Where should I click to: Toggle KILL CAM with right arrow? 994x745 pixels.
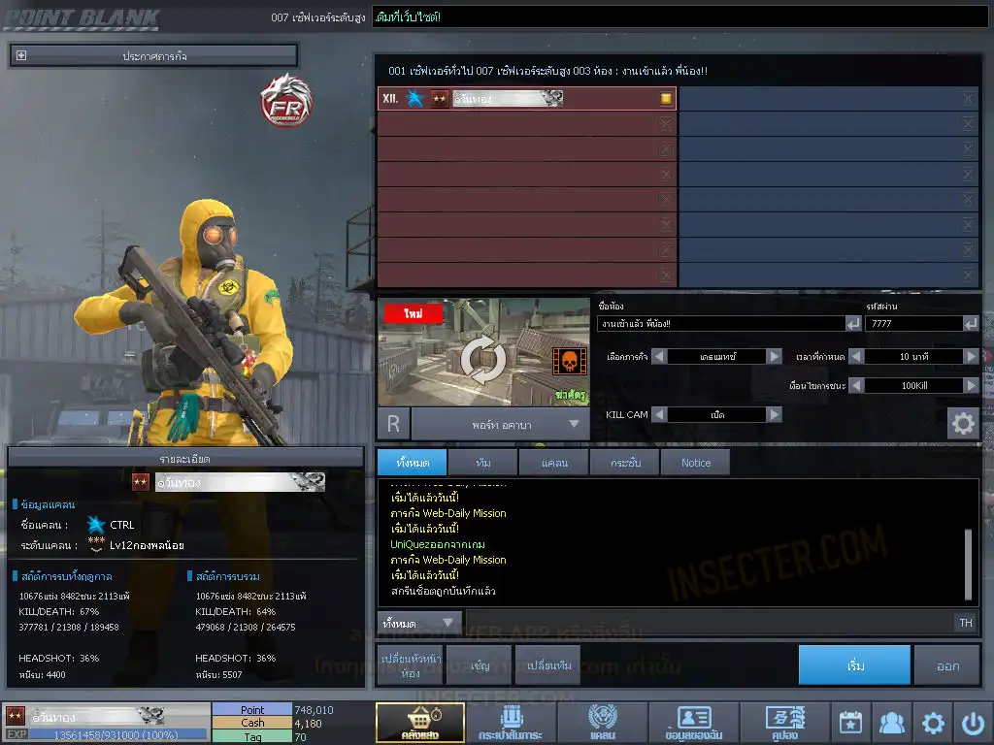(x=774, y=414)
